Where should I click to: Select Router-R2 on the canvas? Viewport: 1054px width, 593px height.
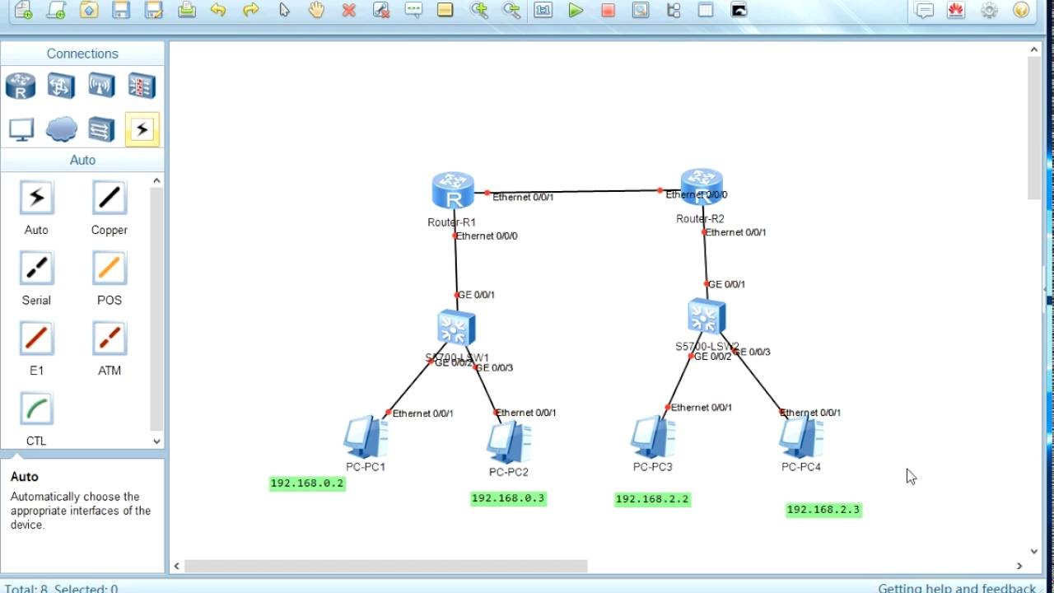click(702, 187)
